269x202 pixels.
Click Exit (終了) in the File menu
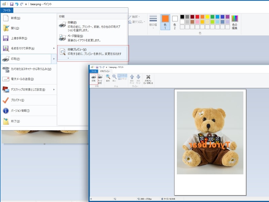click(x=16, y=121)
